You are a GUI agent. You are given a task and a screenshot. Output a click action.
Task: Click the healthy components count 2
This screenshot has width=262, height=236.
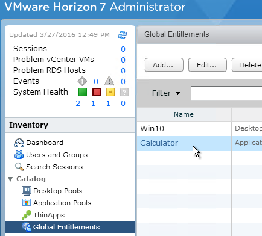click(78, 104)
